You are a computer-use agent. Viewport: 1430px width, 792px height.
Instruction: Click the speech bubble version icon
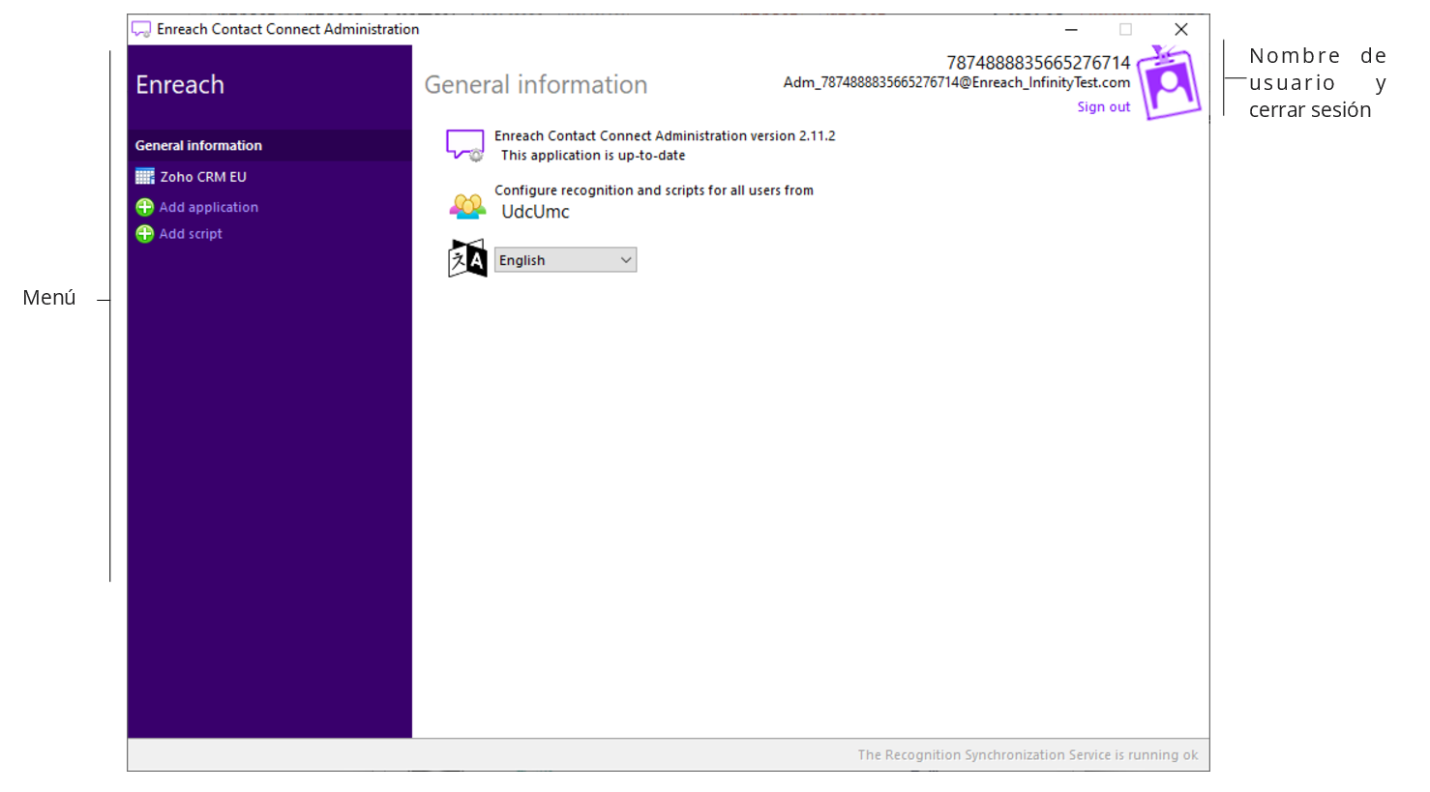(464, 145)
